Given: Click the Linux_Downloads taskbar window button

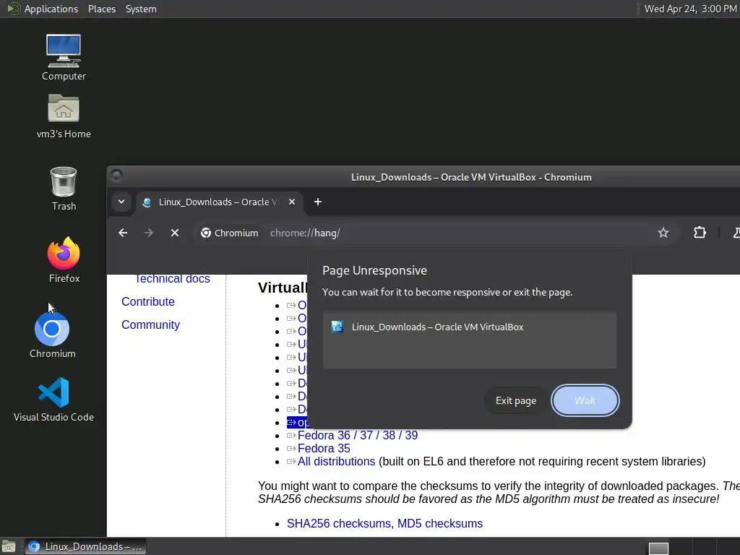Looking at the screenshot, I should (x=85, y=546).
